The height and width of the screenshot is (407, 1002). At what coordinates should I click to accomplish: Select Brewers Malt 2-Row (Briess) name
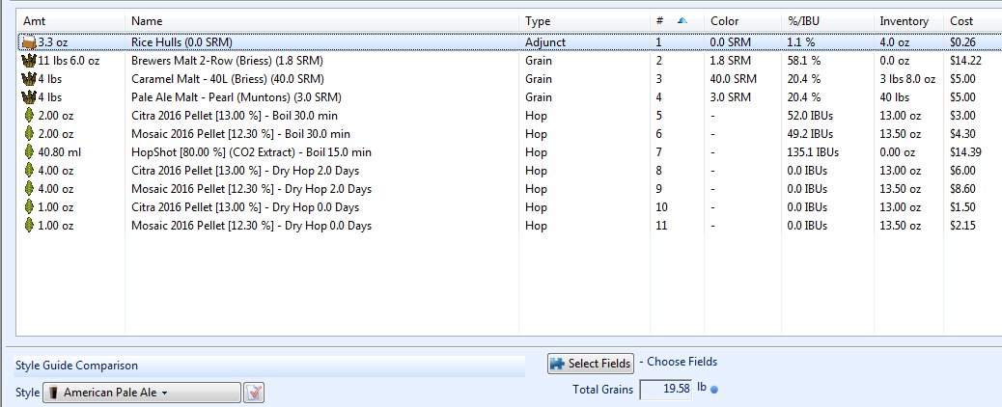(227, 61)
